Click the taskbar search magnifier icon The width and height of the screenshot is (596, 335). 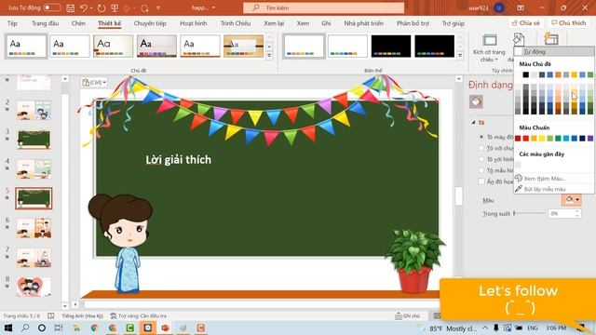(x=25, y=328)
